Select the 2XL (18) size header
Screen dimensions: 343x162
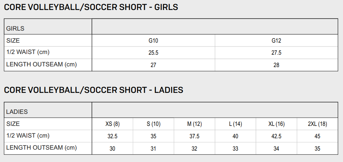tap(317, 124)
